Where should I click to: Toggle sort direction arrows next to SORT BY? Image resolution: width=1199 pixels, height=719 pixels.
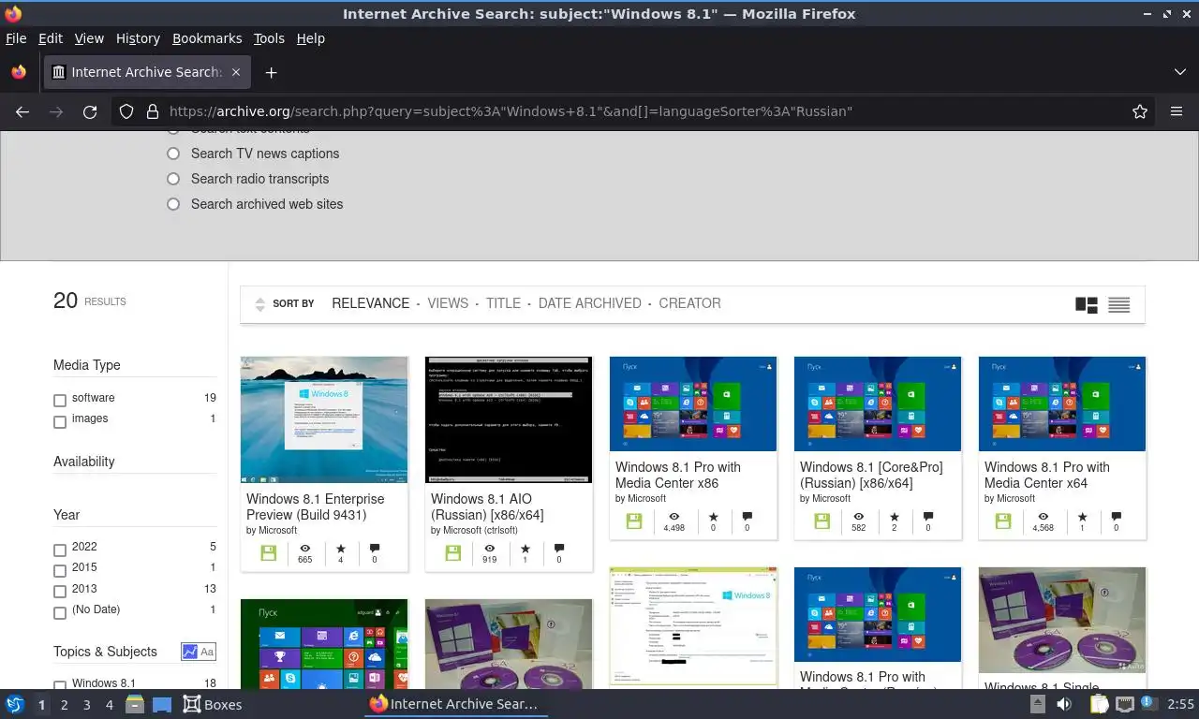(x=259, y=304)
